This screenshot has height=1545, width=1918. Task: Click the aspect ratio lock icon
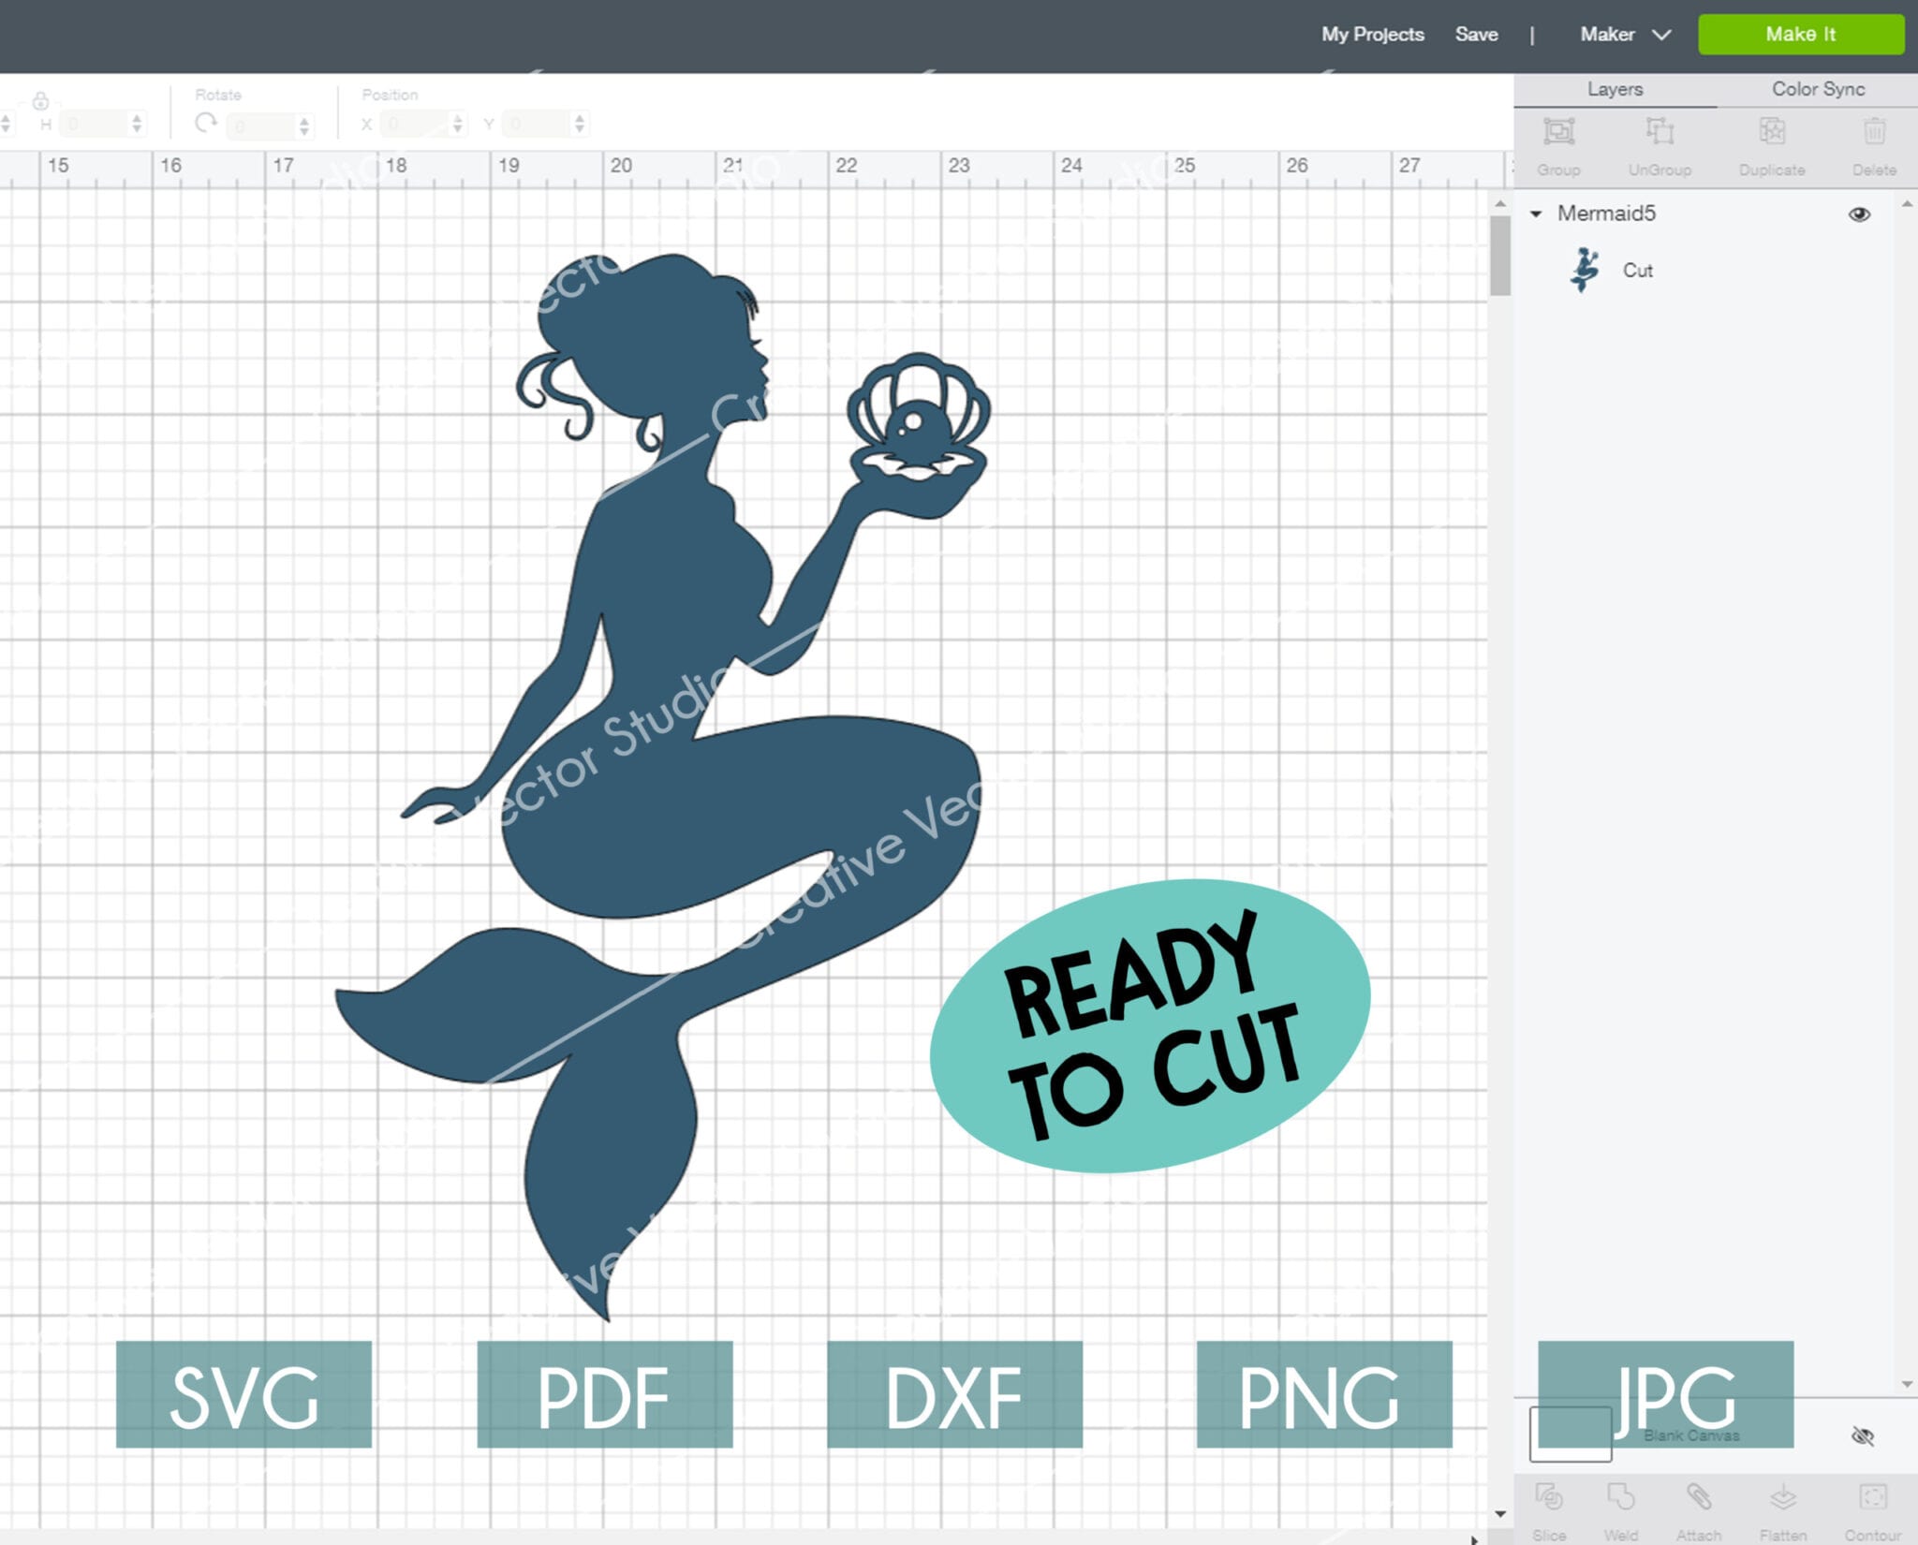pos(40,101)
